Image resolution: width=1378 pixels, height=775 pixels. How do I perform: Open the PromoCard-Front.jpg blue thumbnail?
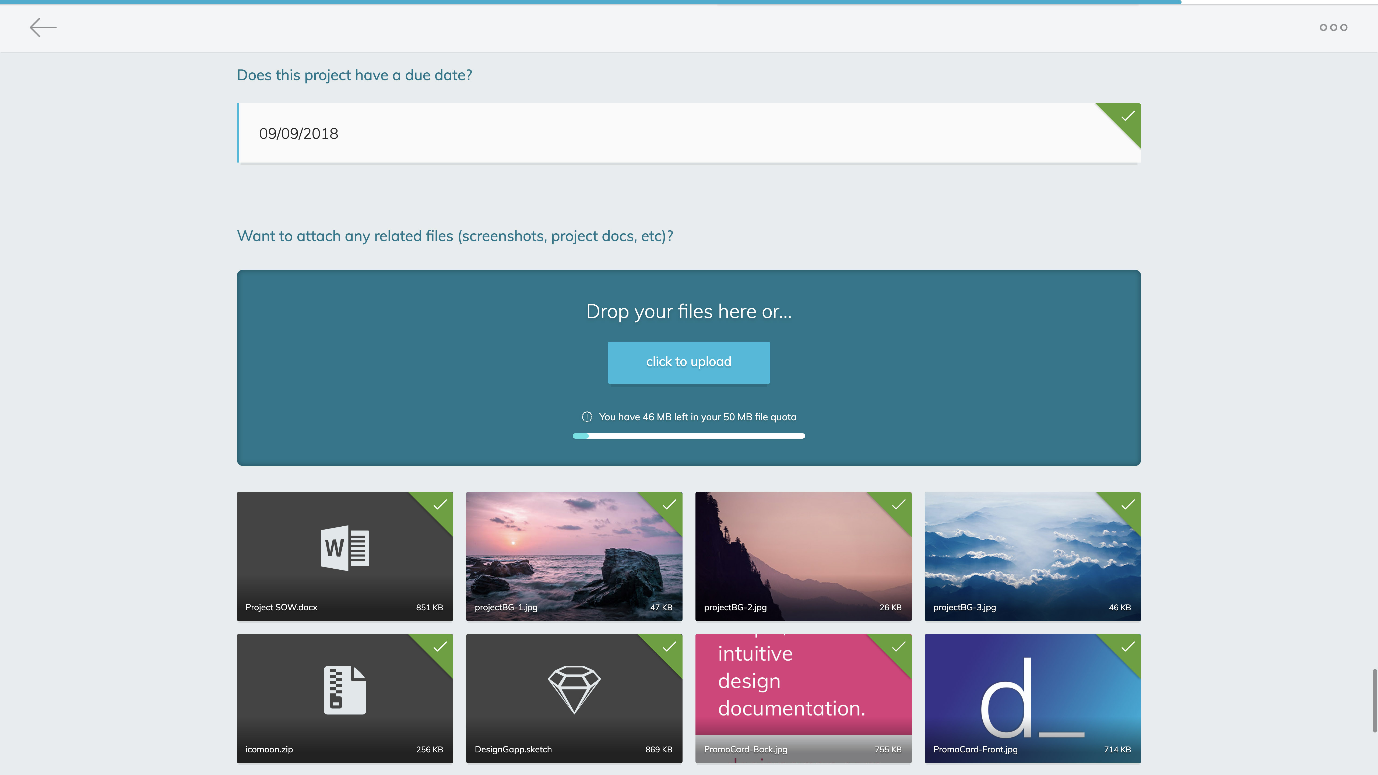(x=1032, y=699)
